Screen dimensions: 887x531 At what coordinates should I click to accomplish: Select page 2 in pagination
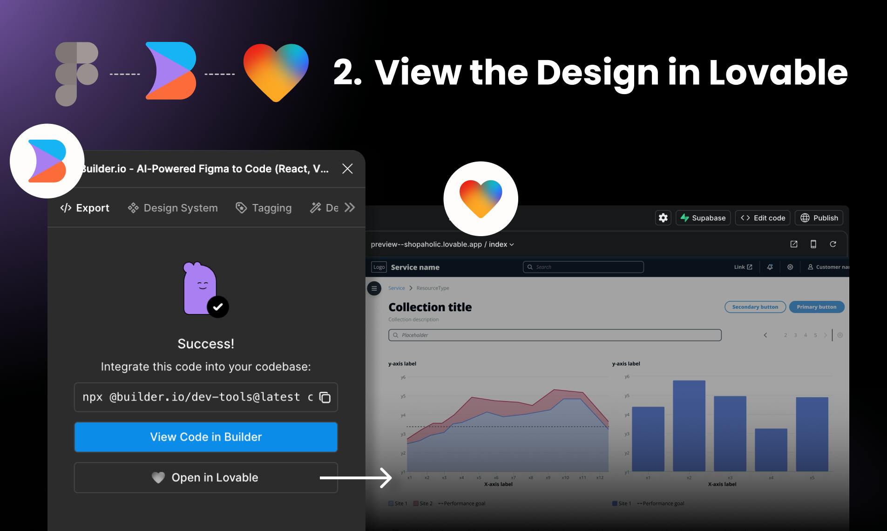[x=785, y=335]
